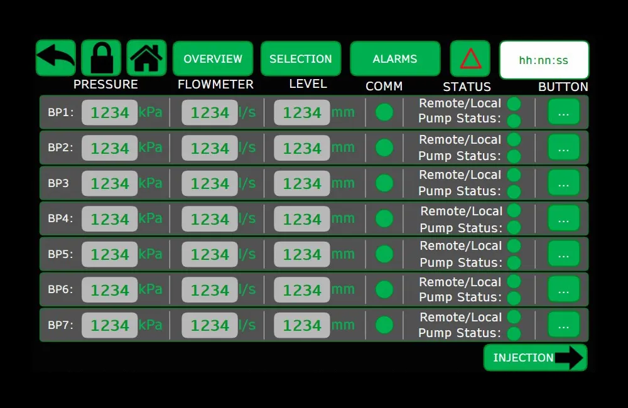Click the COMM status indicator for BP7

[384, 325]
